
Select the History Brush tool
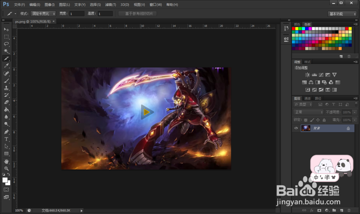coord(6,95)
